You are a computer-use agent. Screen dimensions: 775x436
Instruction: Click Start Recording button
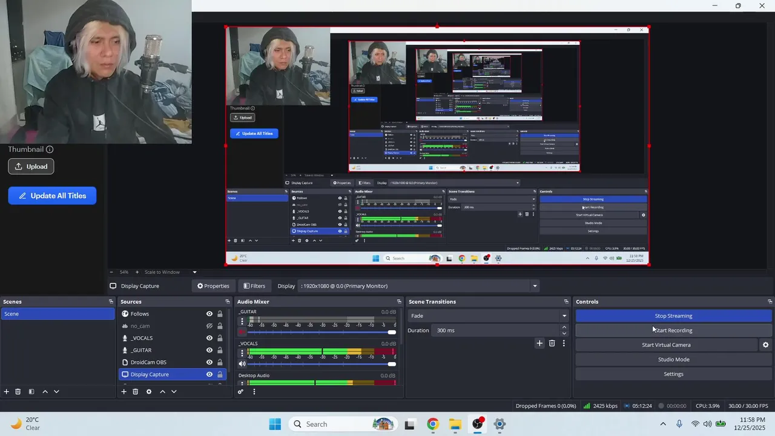[673, 330]
